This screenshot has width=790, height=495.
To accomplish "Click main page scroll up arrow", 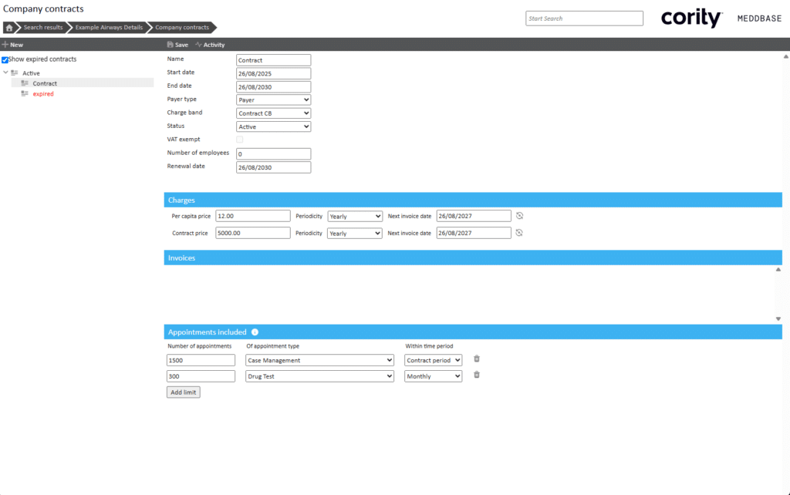I will coord(786,56).
